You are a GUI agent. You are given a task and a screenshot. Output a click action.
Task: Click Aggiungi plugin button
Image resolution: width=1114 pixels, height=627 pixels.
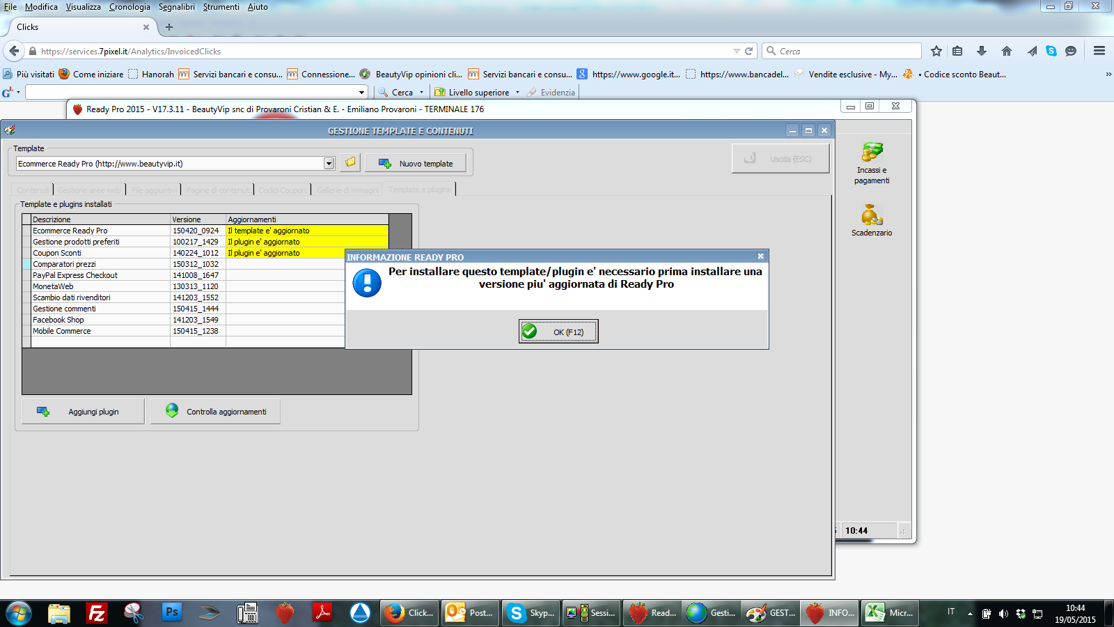[83, 412]
